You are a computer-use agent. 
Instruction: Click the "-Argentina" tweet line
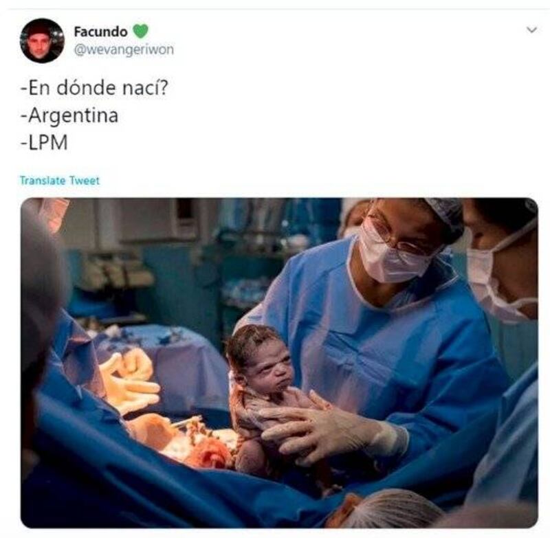pyautogui.click(x=69, y=115)
